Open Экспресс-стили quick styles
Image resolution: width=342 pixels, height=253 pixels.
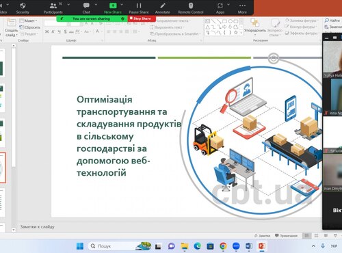point(274,28)
